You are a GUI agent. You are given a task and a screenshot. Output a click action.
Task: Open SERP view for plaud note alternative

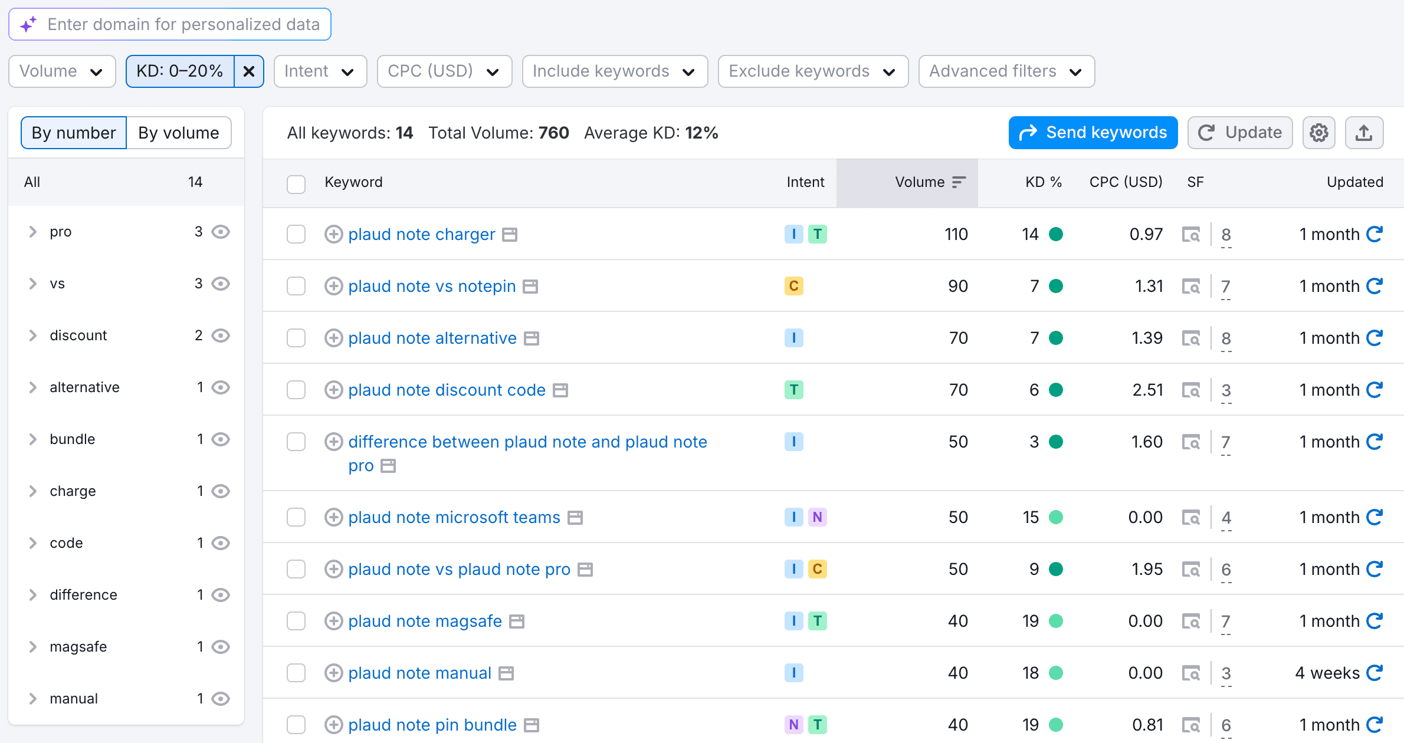tap(1191, 338)
